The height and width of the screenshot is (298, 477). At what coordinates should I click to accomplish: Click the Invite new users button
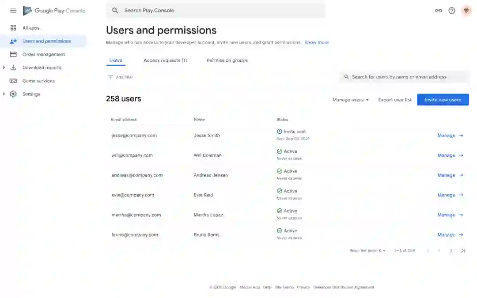point(443,100)
